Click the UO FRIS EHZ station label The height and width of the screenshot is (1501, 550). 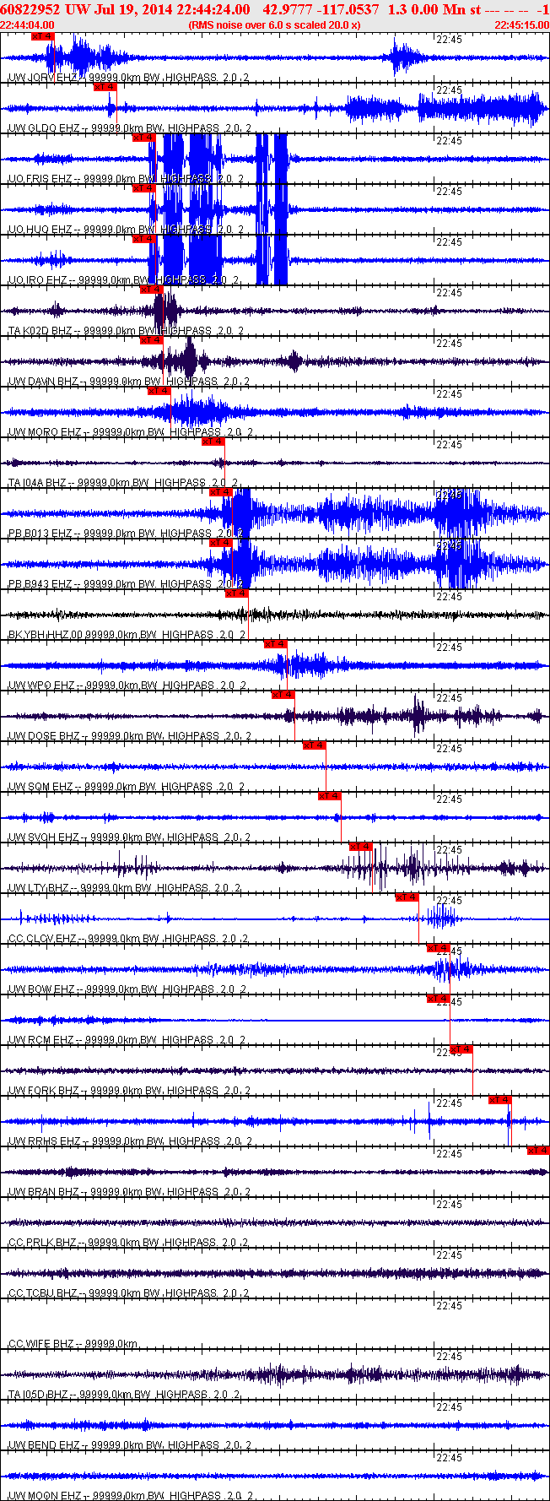[126, 179]
